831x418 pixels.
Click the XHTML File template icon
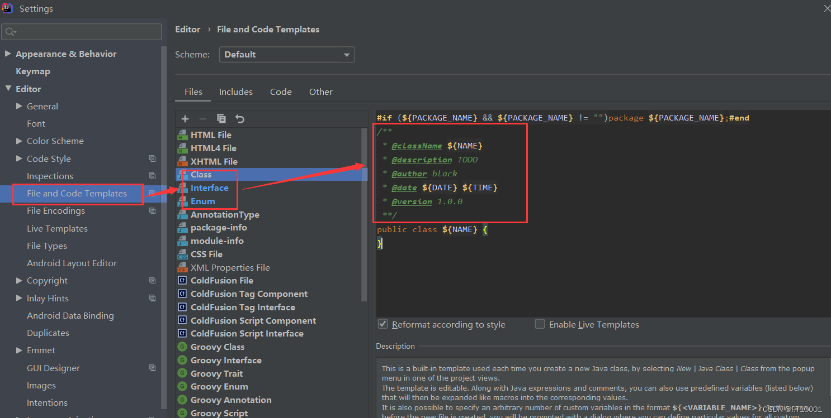pos(182,161)
